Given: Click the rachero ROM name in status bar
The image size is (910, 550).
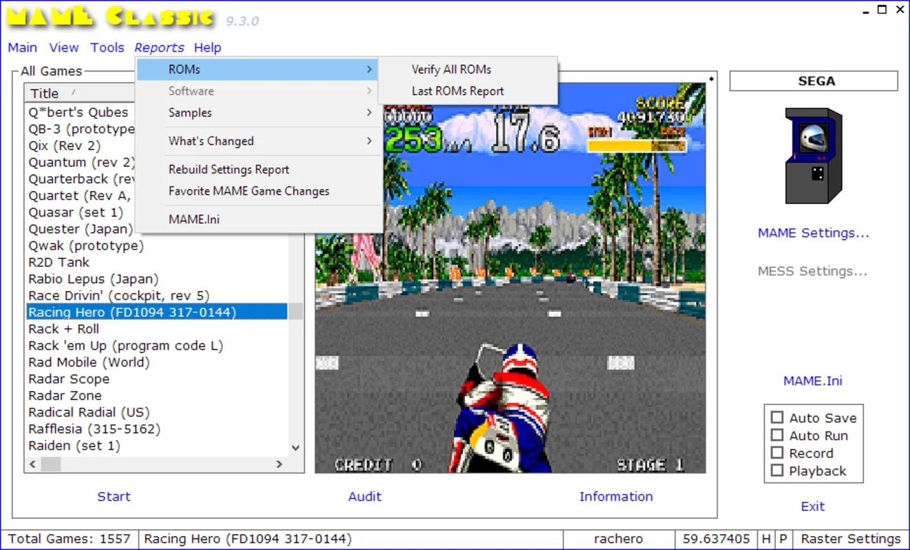Looking at the screenshot, I should pos(618,539).
